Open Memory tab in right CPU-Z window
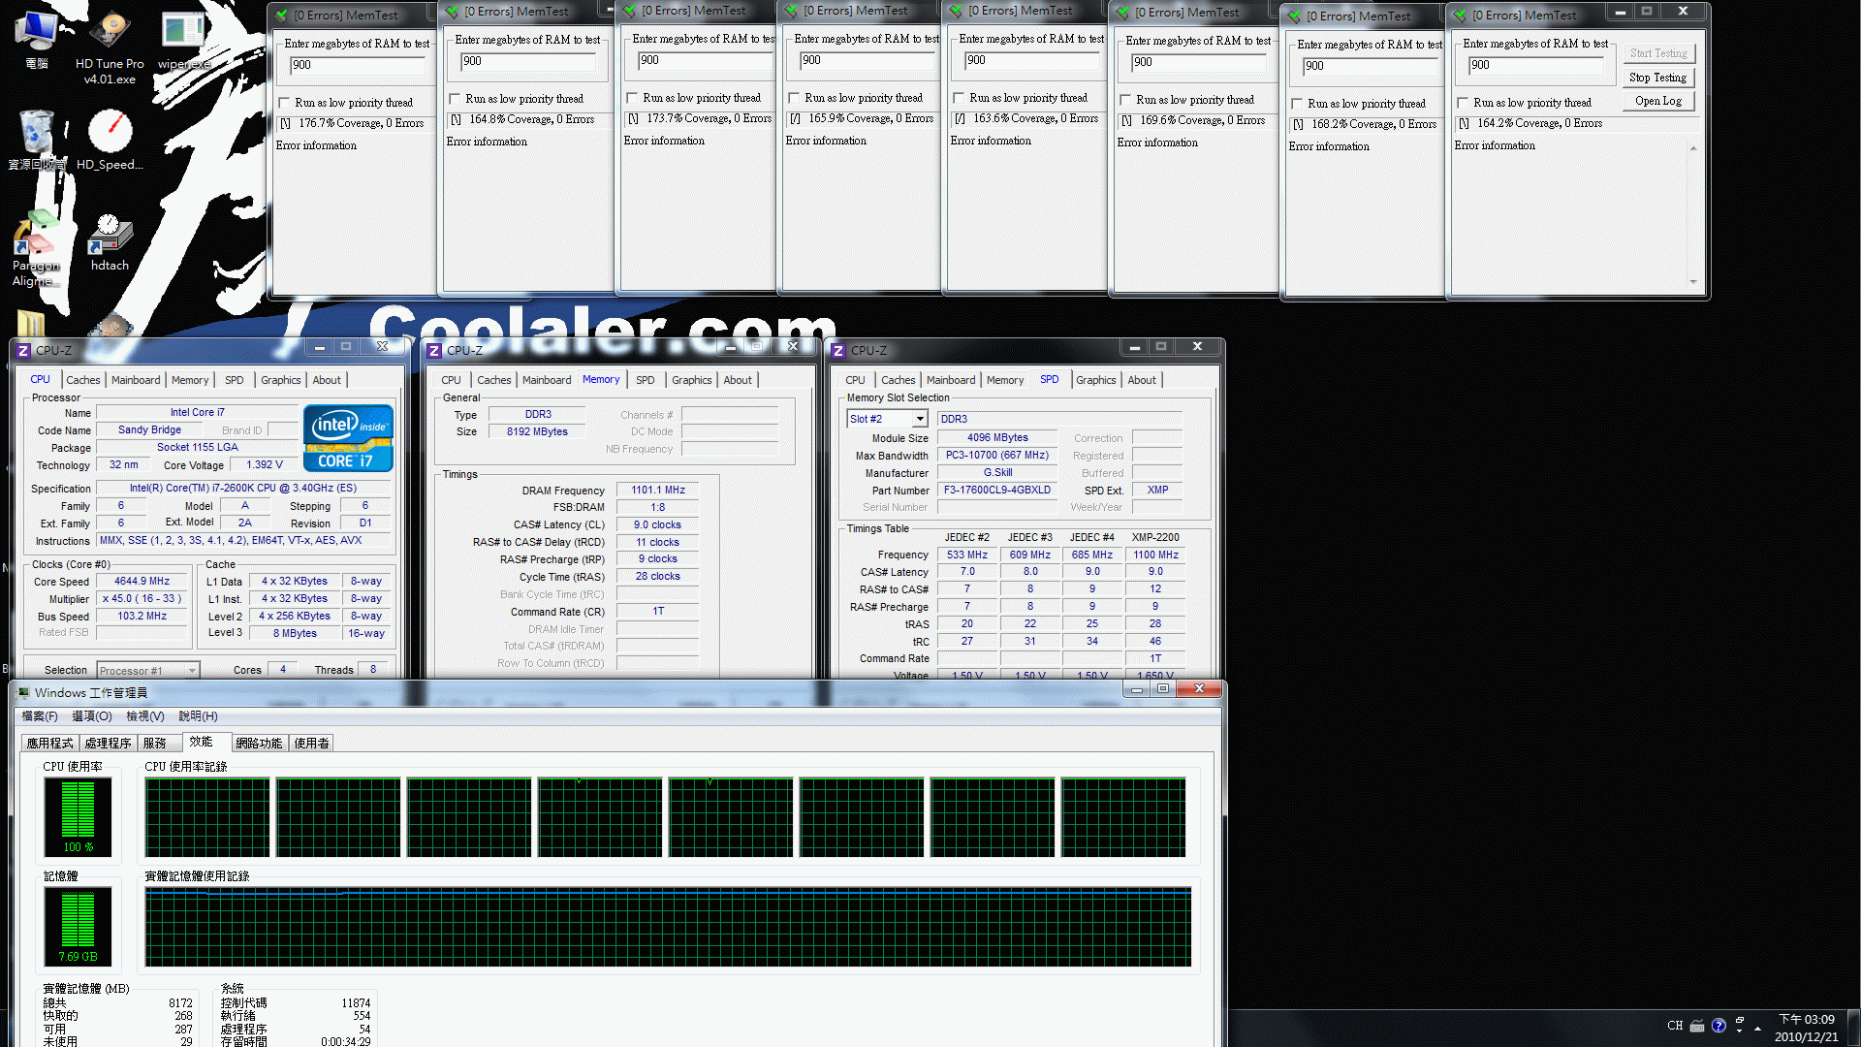 [1005, 380]
